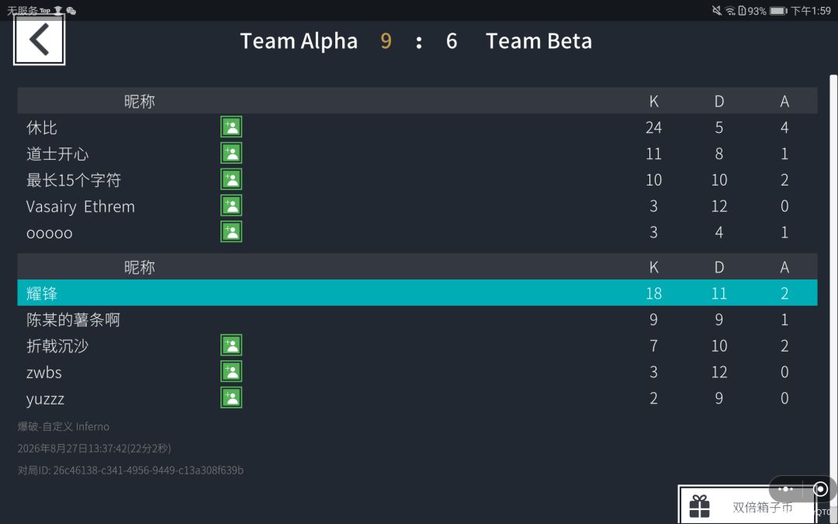The height and width of the screenshot is (524, 838).
Task: Add 道士开心 as a friend
Action: pyautogui.click(x=231, y=153)
